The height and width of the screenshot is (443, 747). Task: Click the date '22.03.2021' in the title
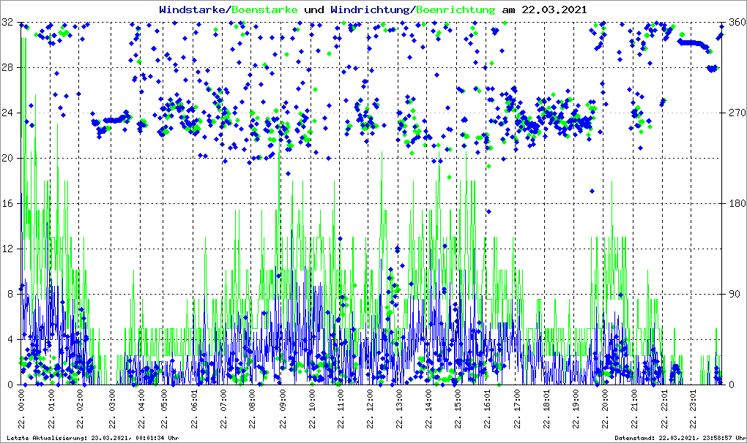pos(554,10)
